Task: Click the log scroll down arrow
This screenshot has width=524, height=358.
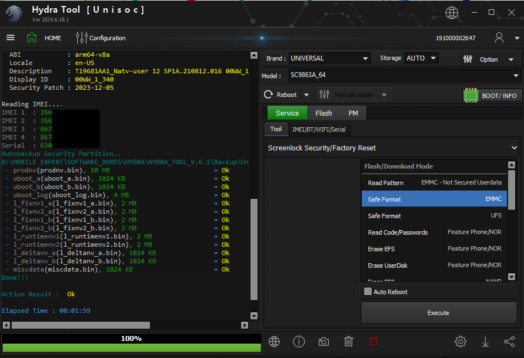Action: point(254,316)
